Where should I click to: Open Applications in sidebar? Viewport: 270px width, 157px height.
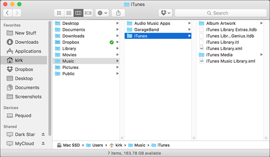[24, 51]
